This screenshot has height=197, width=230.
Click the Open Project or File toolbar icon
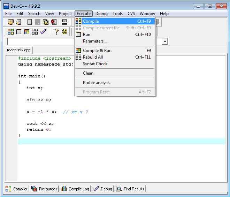point(10,22)
